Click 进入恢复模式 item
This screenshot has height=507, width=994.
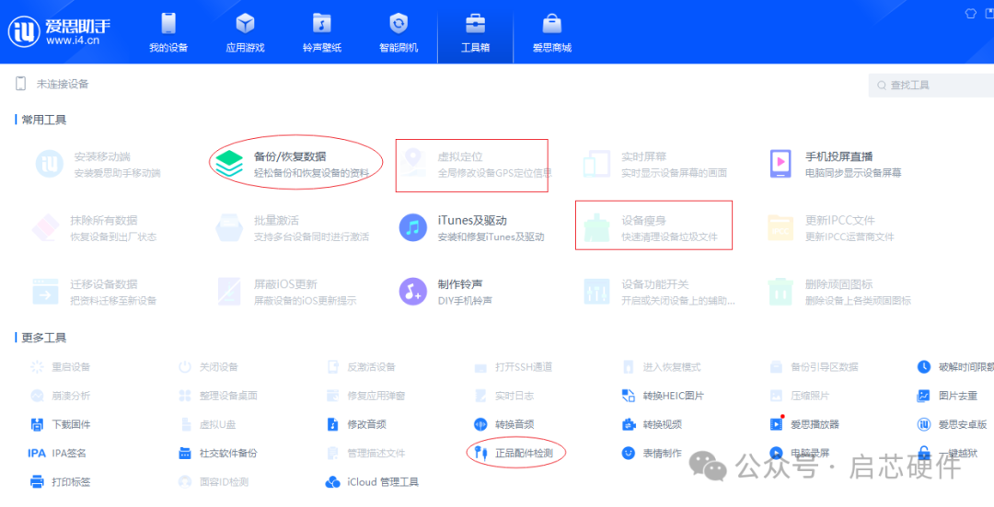(x=662, y=367)
